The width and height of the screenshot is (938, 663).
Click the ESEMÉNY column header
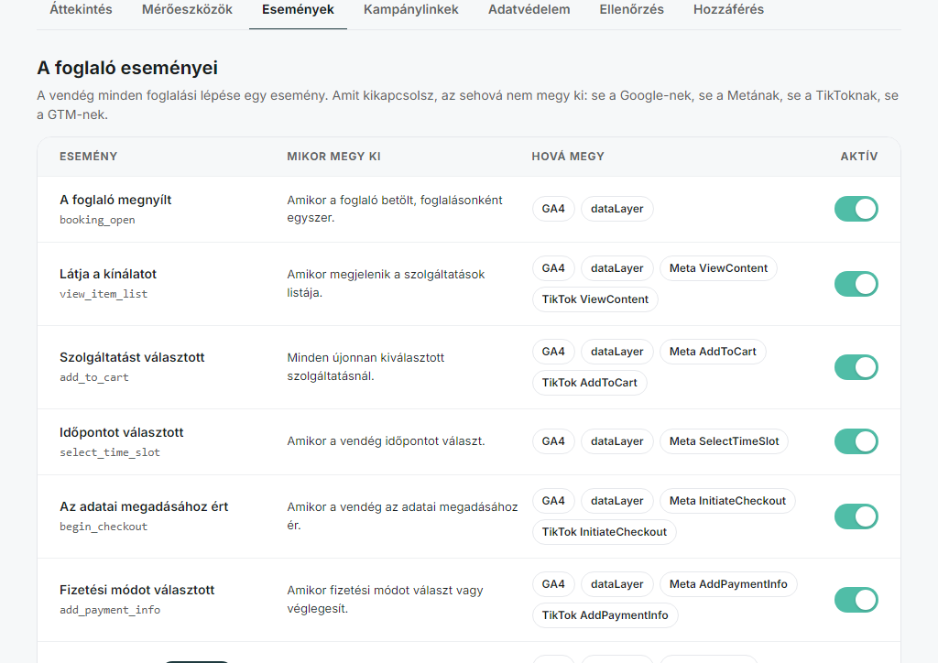[89, 157]
